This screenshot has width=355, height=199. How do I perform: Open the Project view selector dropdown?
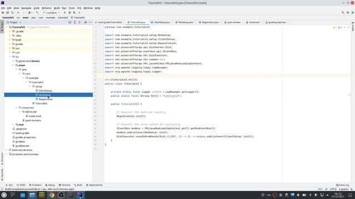(14, 22)
